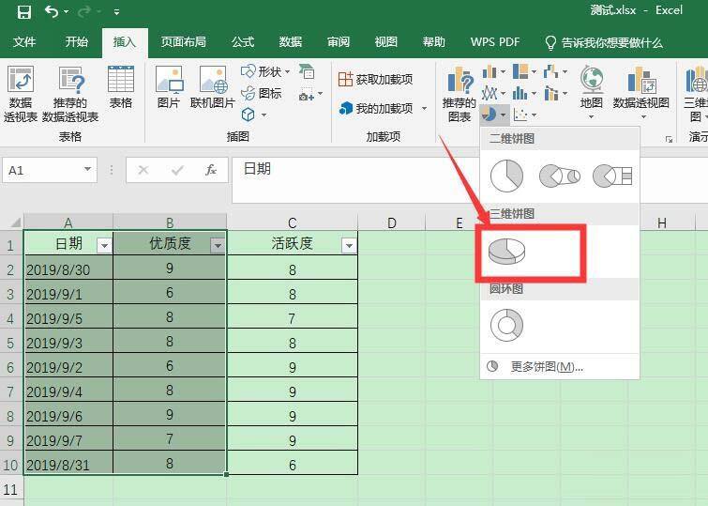Expand the Name Box dropdown arrow

(88, 170)
